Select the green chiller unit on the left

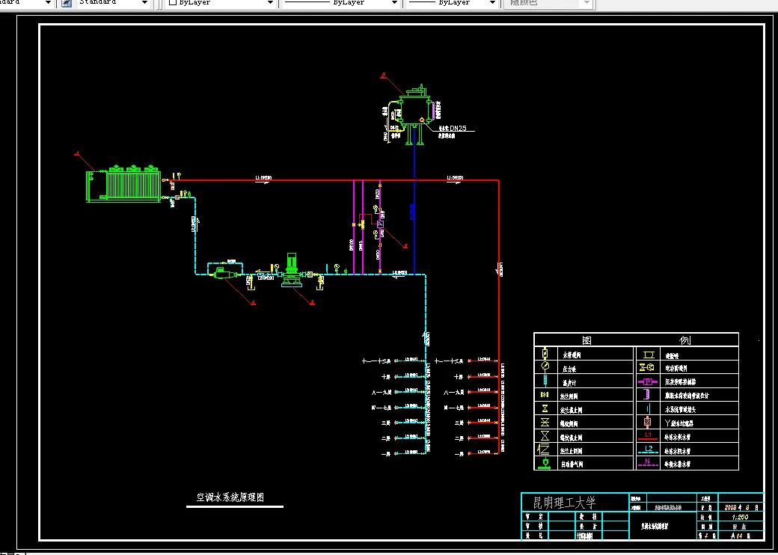coord(124,184)
